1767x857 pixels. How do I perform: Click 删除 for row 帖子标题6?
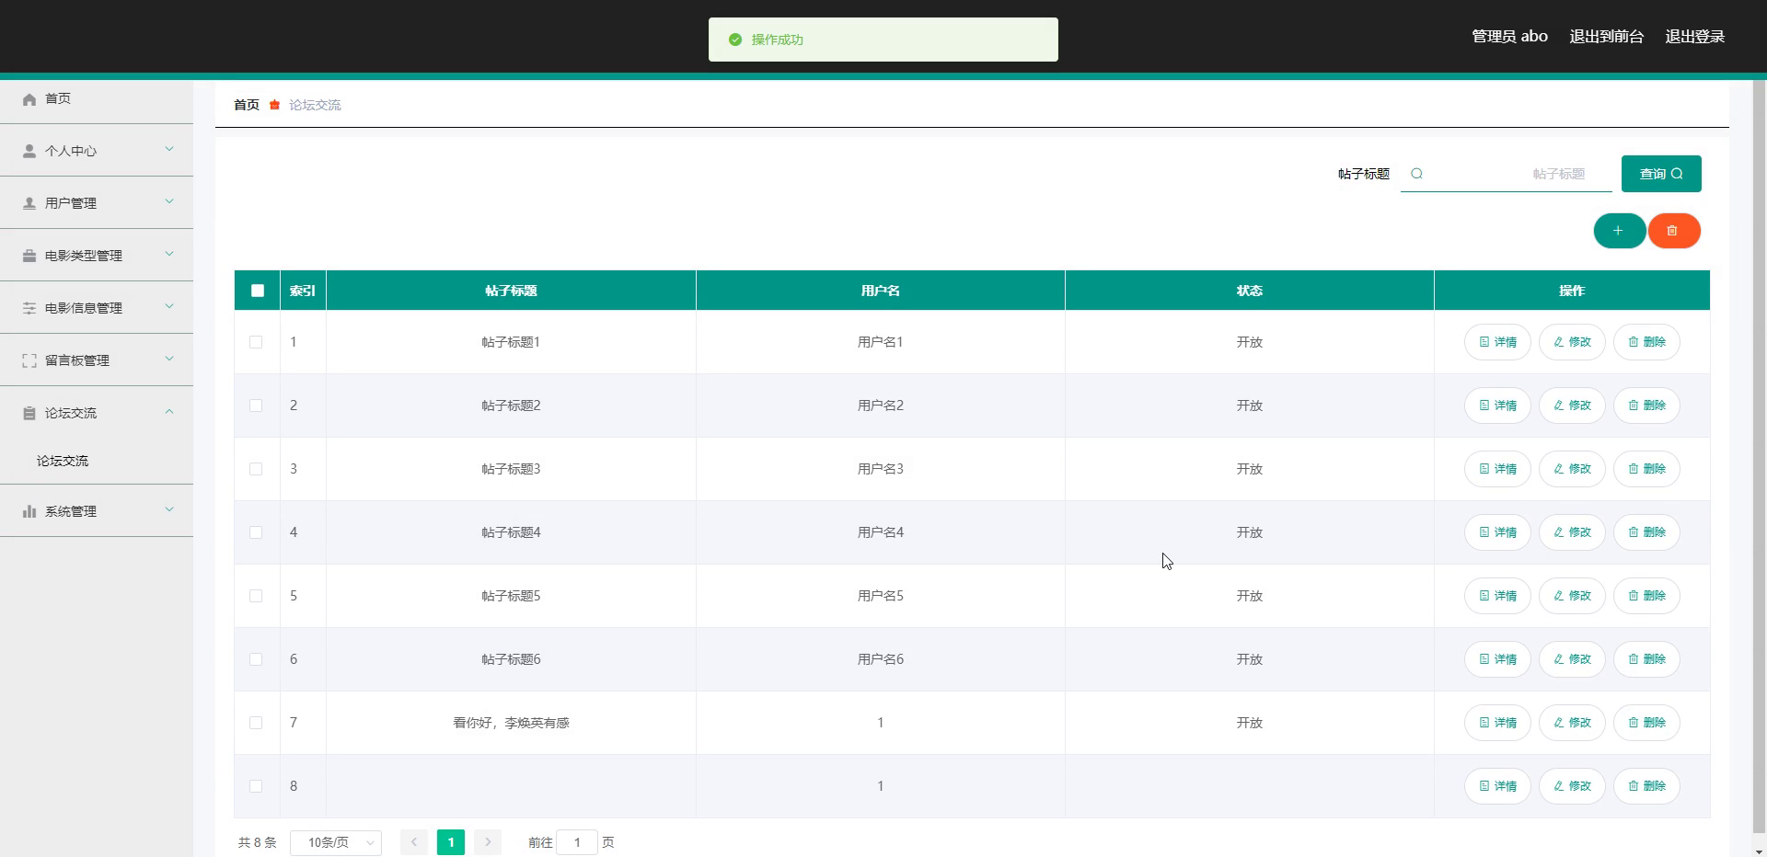tap(1646, 659)
